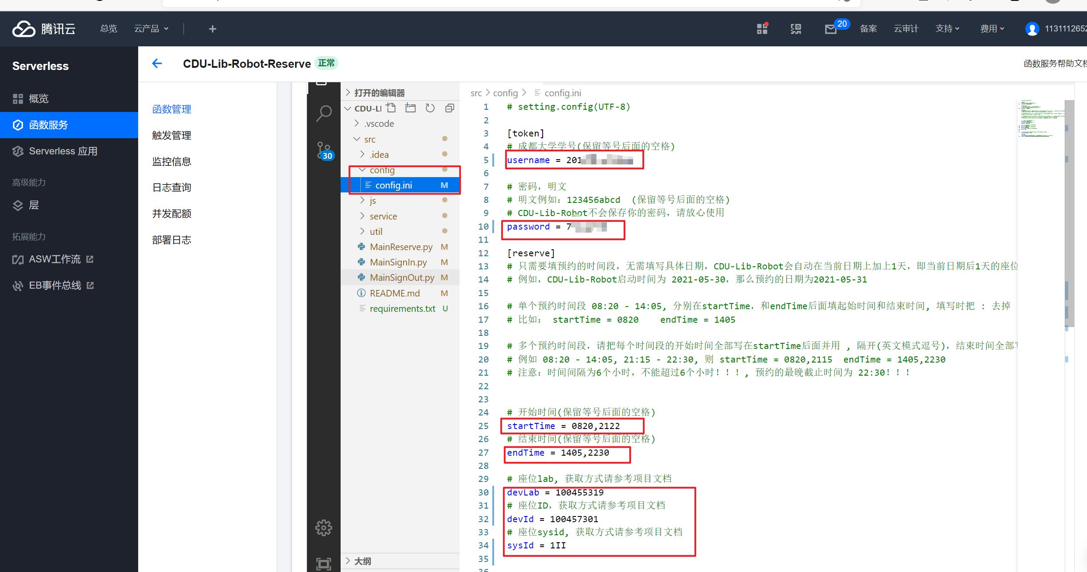Refresh the explorer file tree
This screenshot has height=572, width=1087.
(x=430, y=108)
